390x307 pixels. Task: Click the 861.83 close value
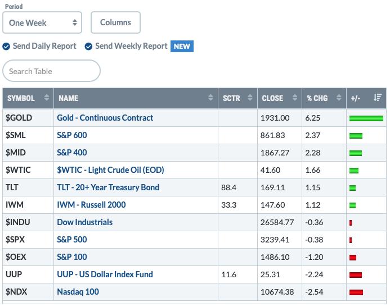click(x=272, y=135)
